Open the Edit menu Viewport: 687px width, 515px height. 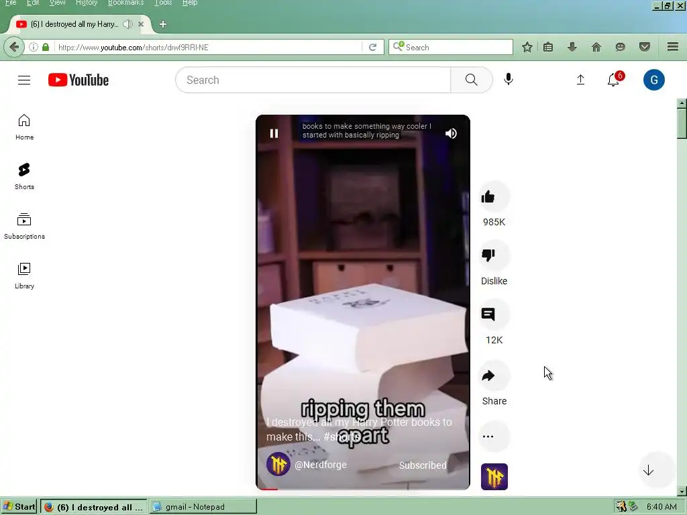pyautogui.click(x=33, y=3)
